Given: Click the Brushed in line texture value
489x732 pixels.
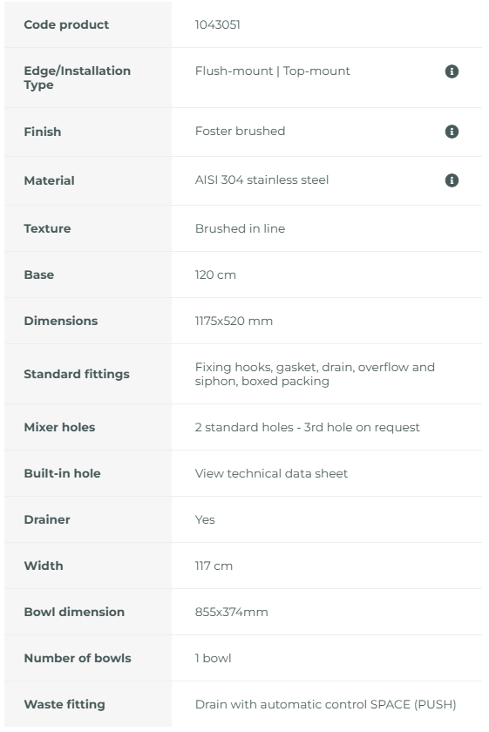Looking at the screenshot, I should [x=240, y=228].
